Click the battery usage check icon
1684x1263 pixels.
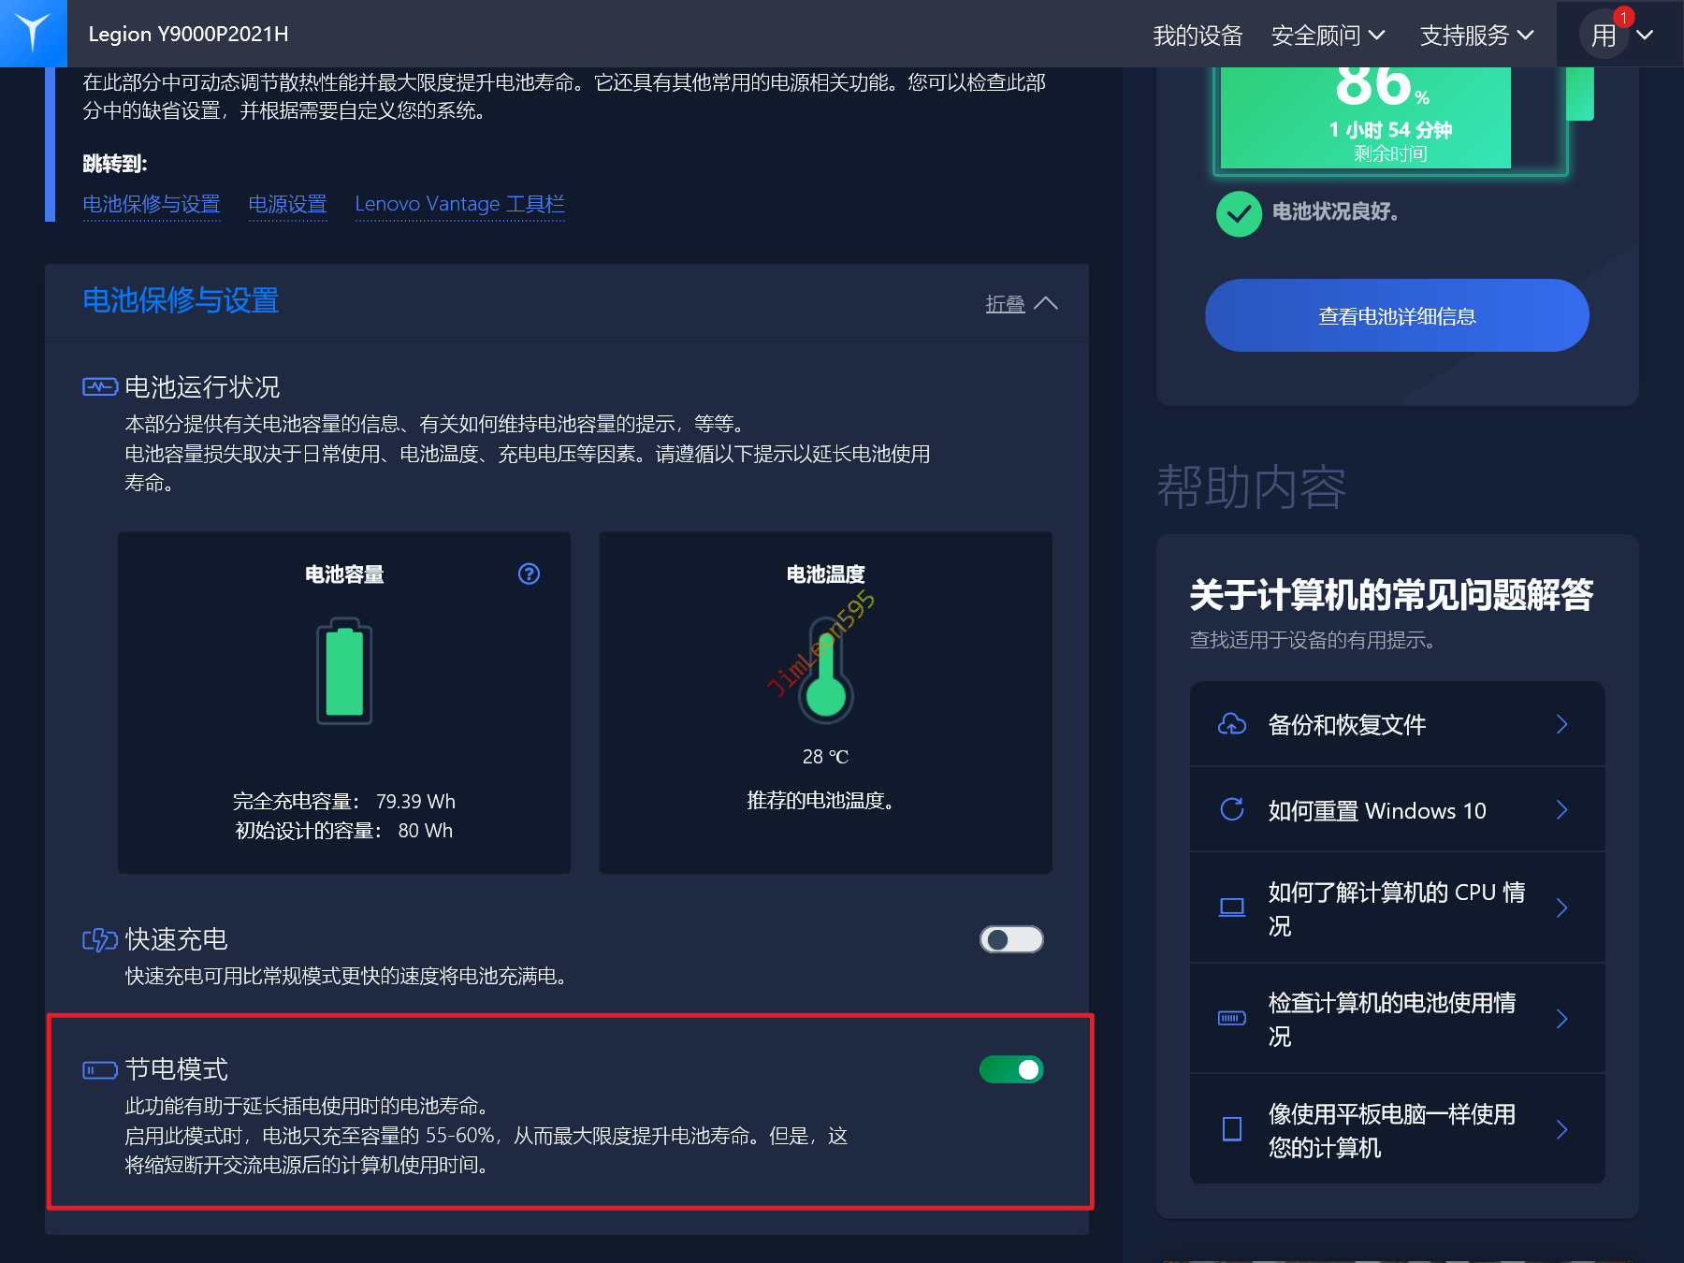tap(1232, 1018)
